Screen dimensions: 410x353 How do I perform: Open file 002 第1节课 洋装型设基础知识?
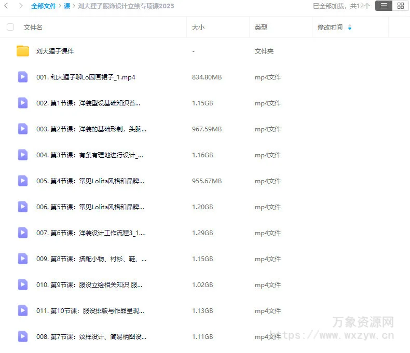(88, 103)
